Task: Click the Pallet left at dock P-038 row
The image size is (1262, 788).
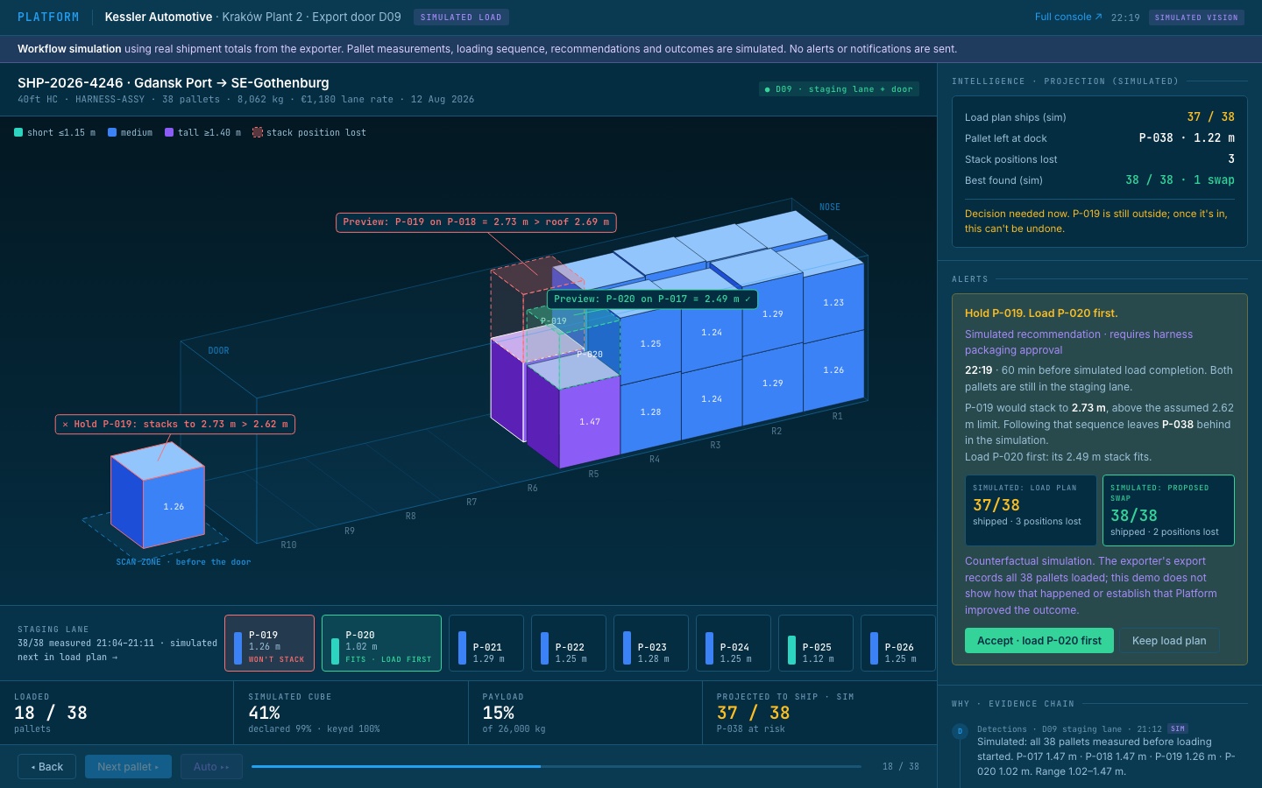Action: 1100,138
